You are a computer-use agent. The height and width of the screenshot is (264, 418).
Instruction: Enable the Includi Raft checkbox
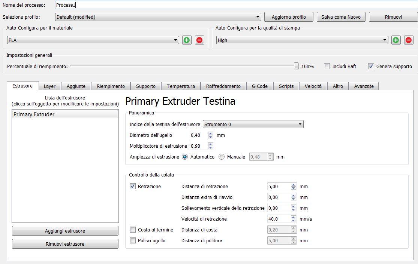coord(327,66)
